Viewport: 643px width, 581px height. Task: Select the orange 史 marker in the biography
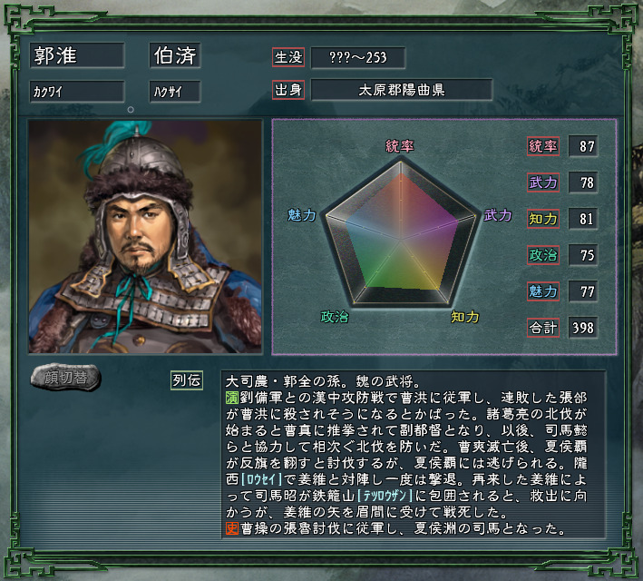pos(231,528)
